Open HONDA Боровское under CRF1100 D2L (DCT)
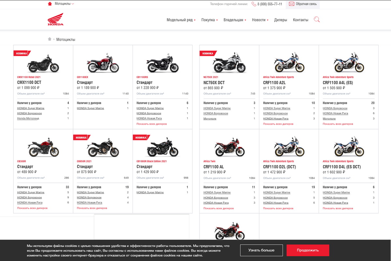The width and height of the screenshot is (391, 261). 276,198
